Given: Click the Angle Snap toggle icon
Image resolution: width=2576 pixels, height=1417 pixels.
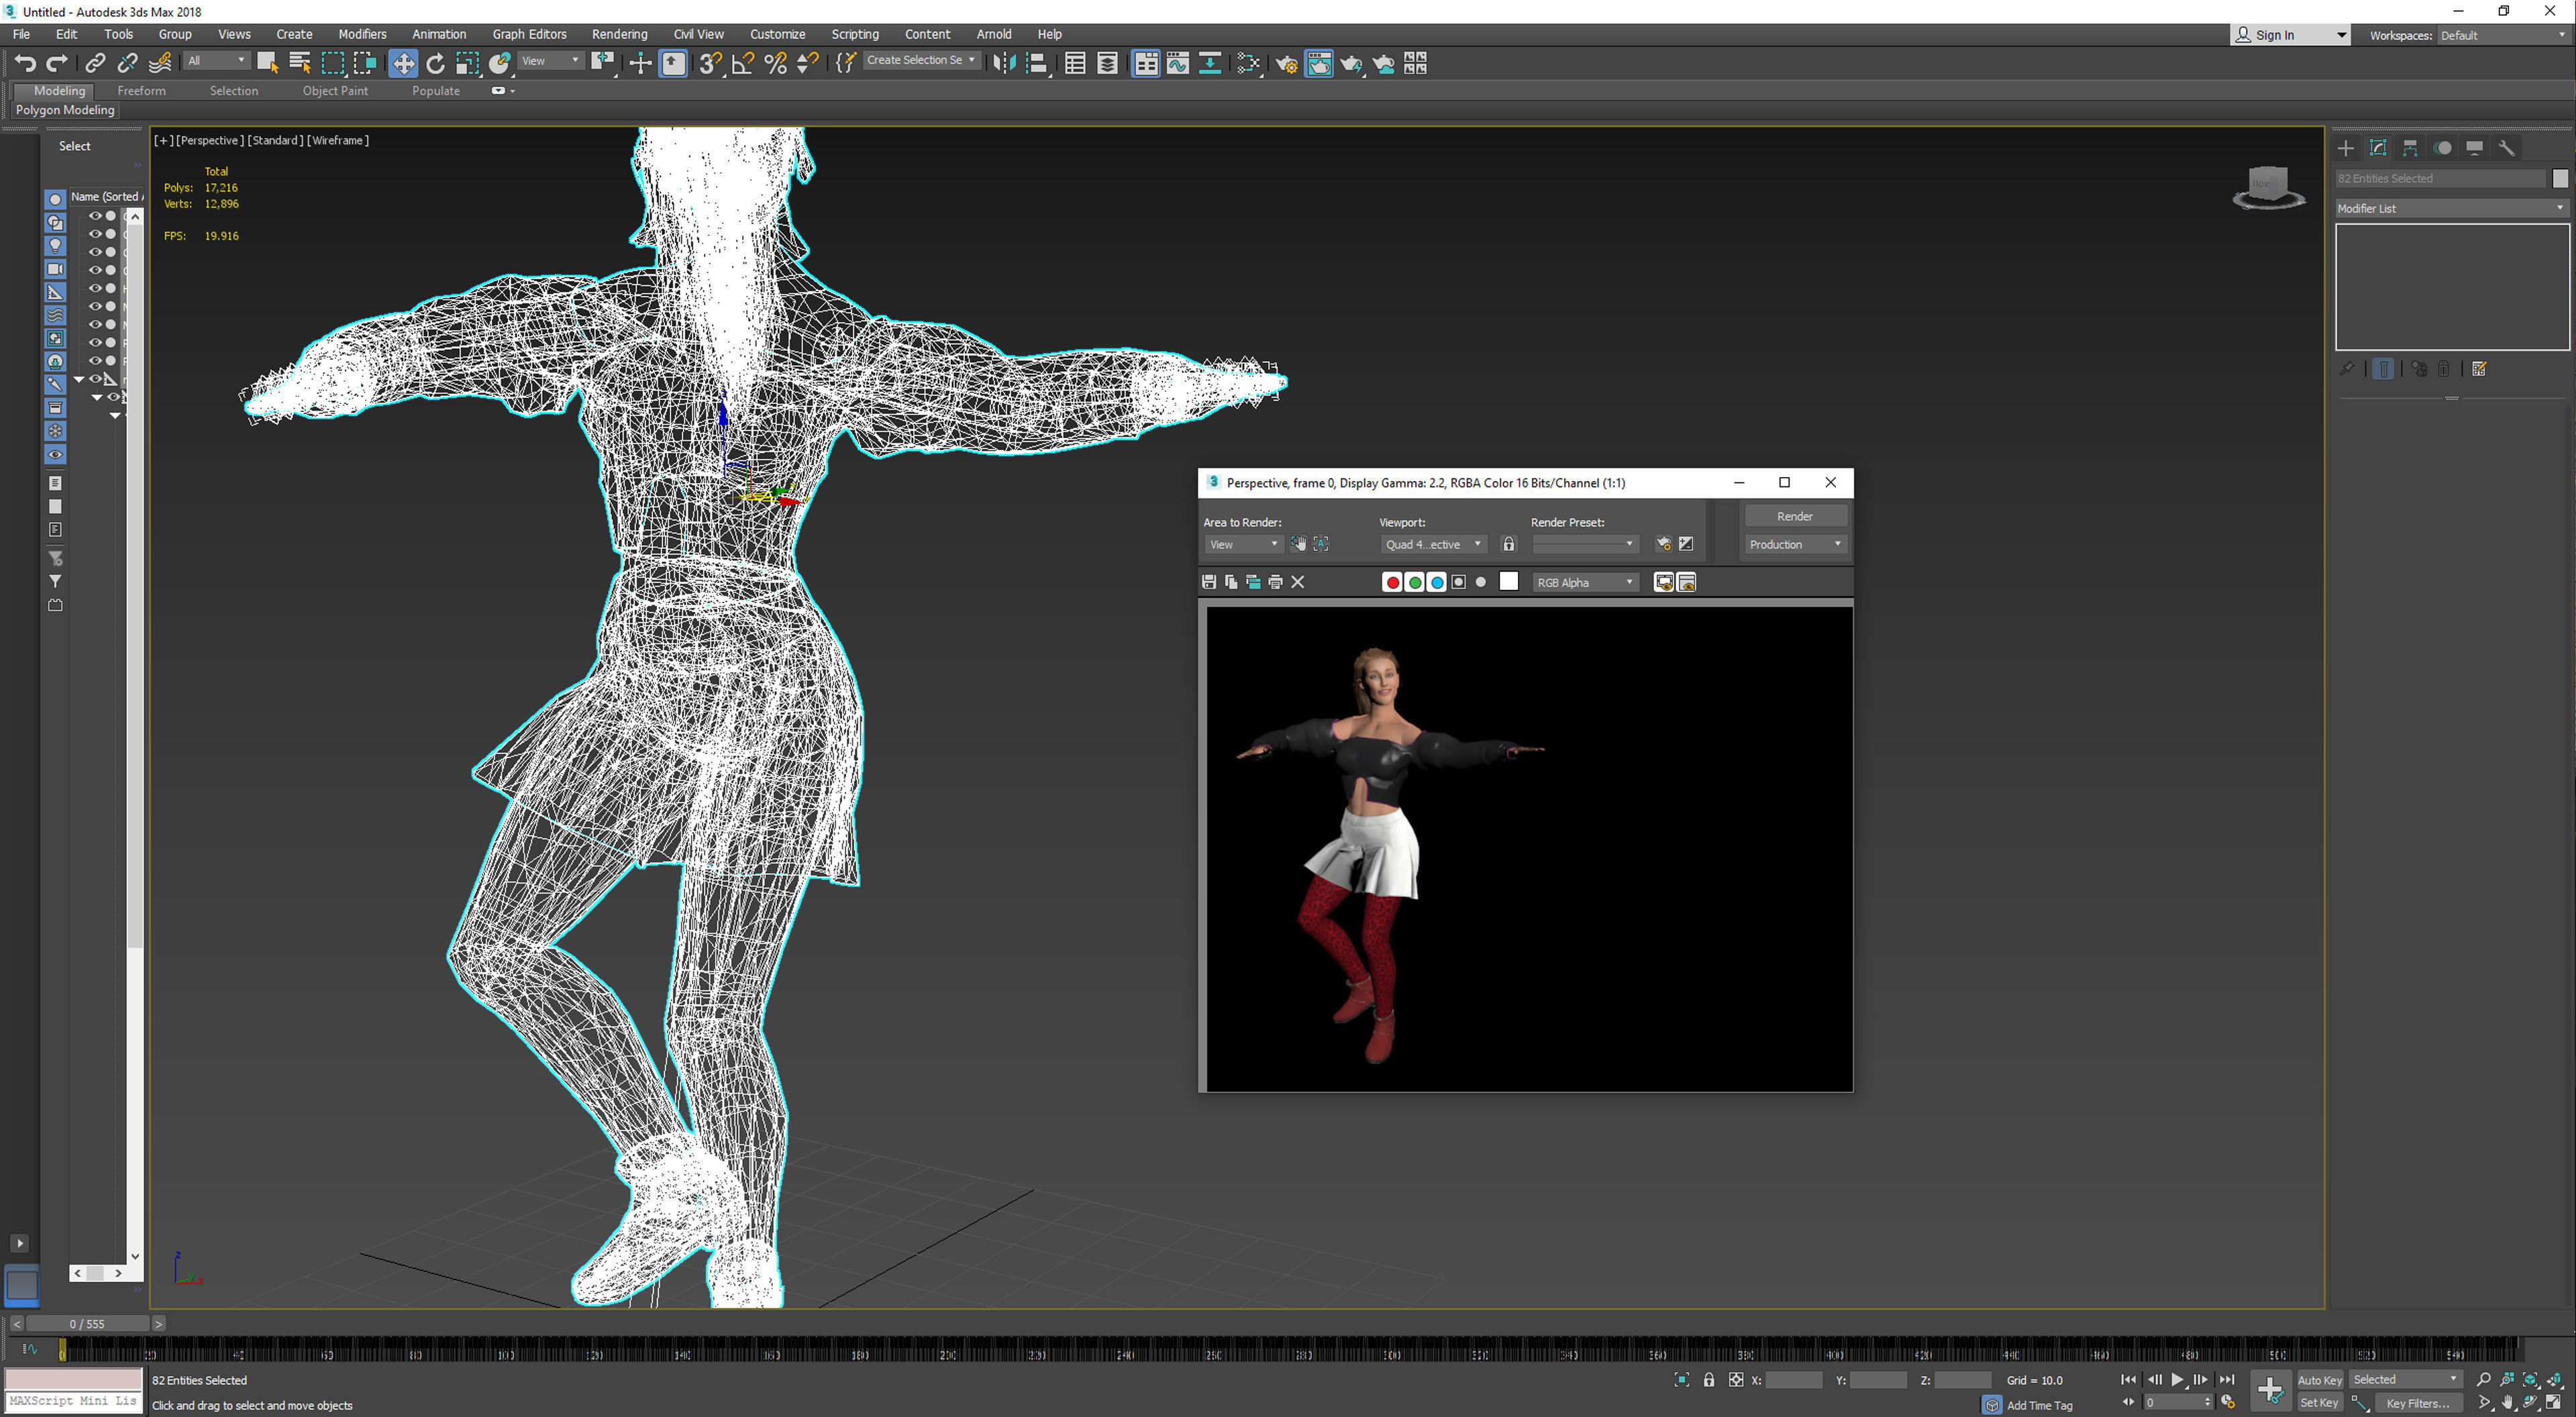Looking at the screenshot, I should [742, 64].
